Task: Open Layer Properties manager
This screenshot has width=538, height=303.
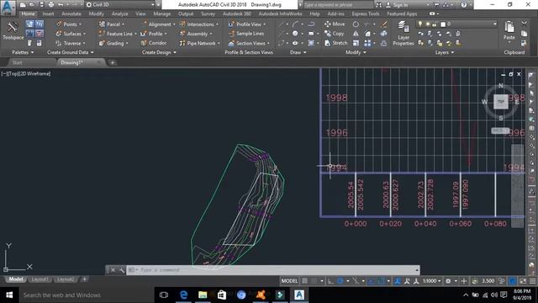Action: [x=403, y=34]
